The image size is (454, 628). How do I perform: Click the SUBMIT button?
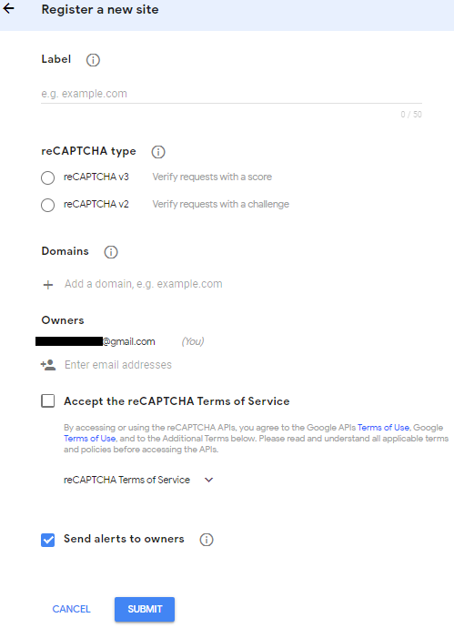[x=145, y=609]
